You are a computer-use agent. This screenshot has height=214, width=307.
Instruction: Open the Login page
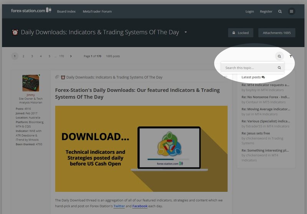tap(250, 12)
